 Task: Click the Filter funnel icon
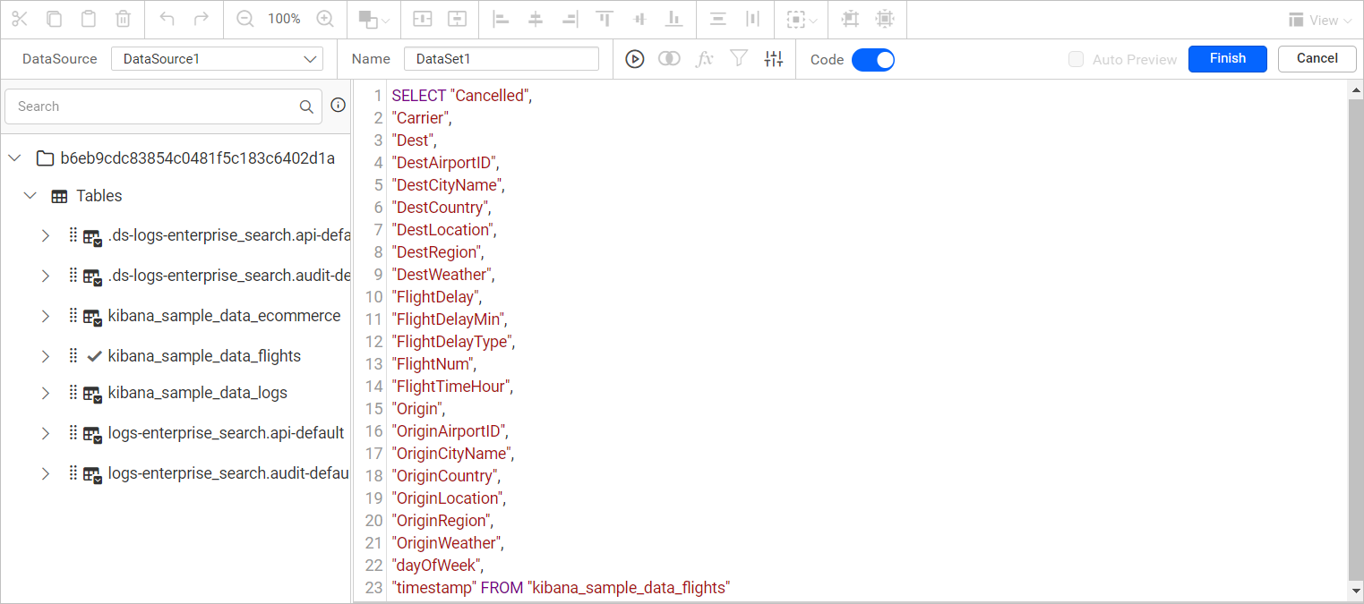click(739, 59)
